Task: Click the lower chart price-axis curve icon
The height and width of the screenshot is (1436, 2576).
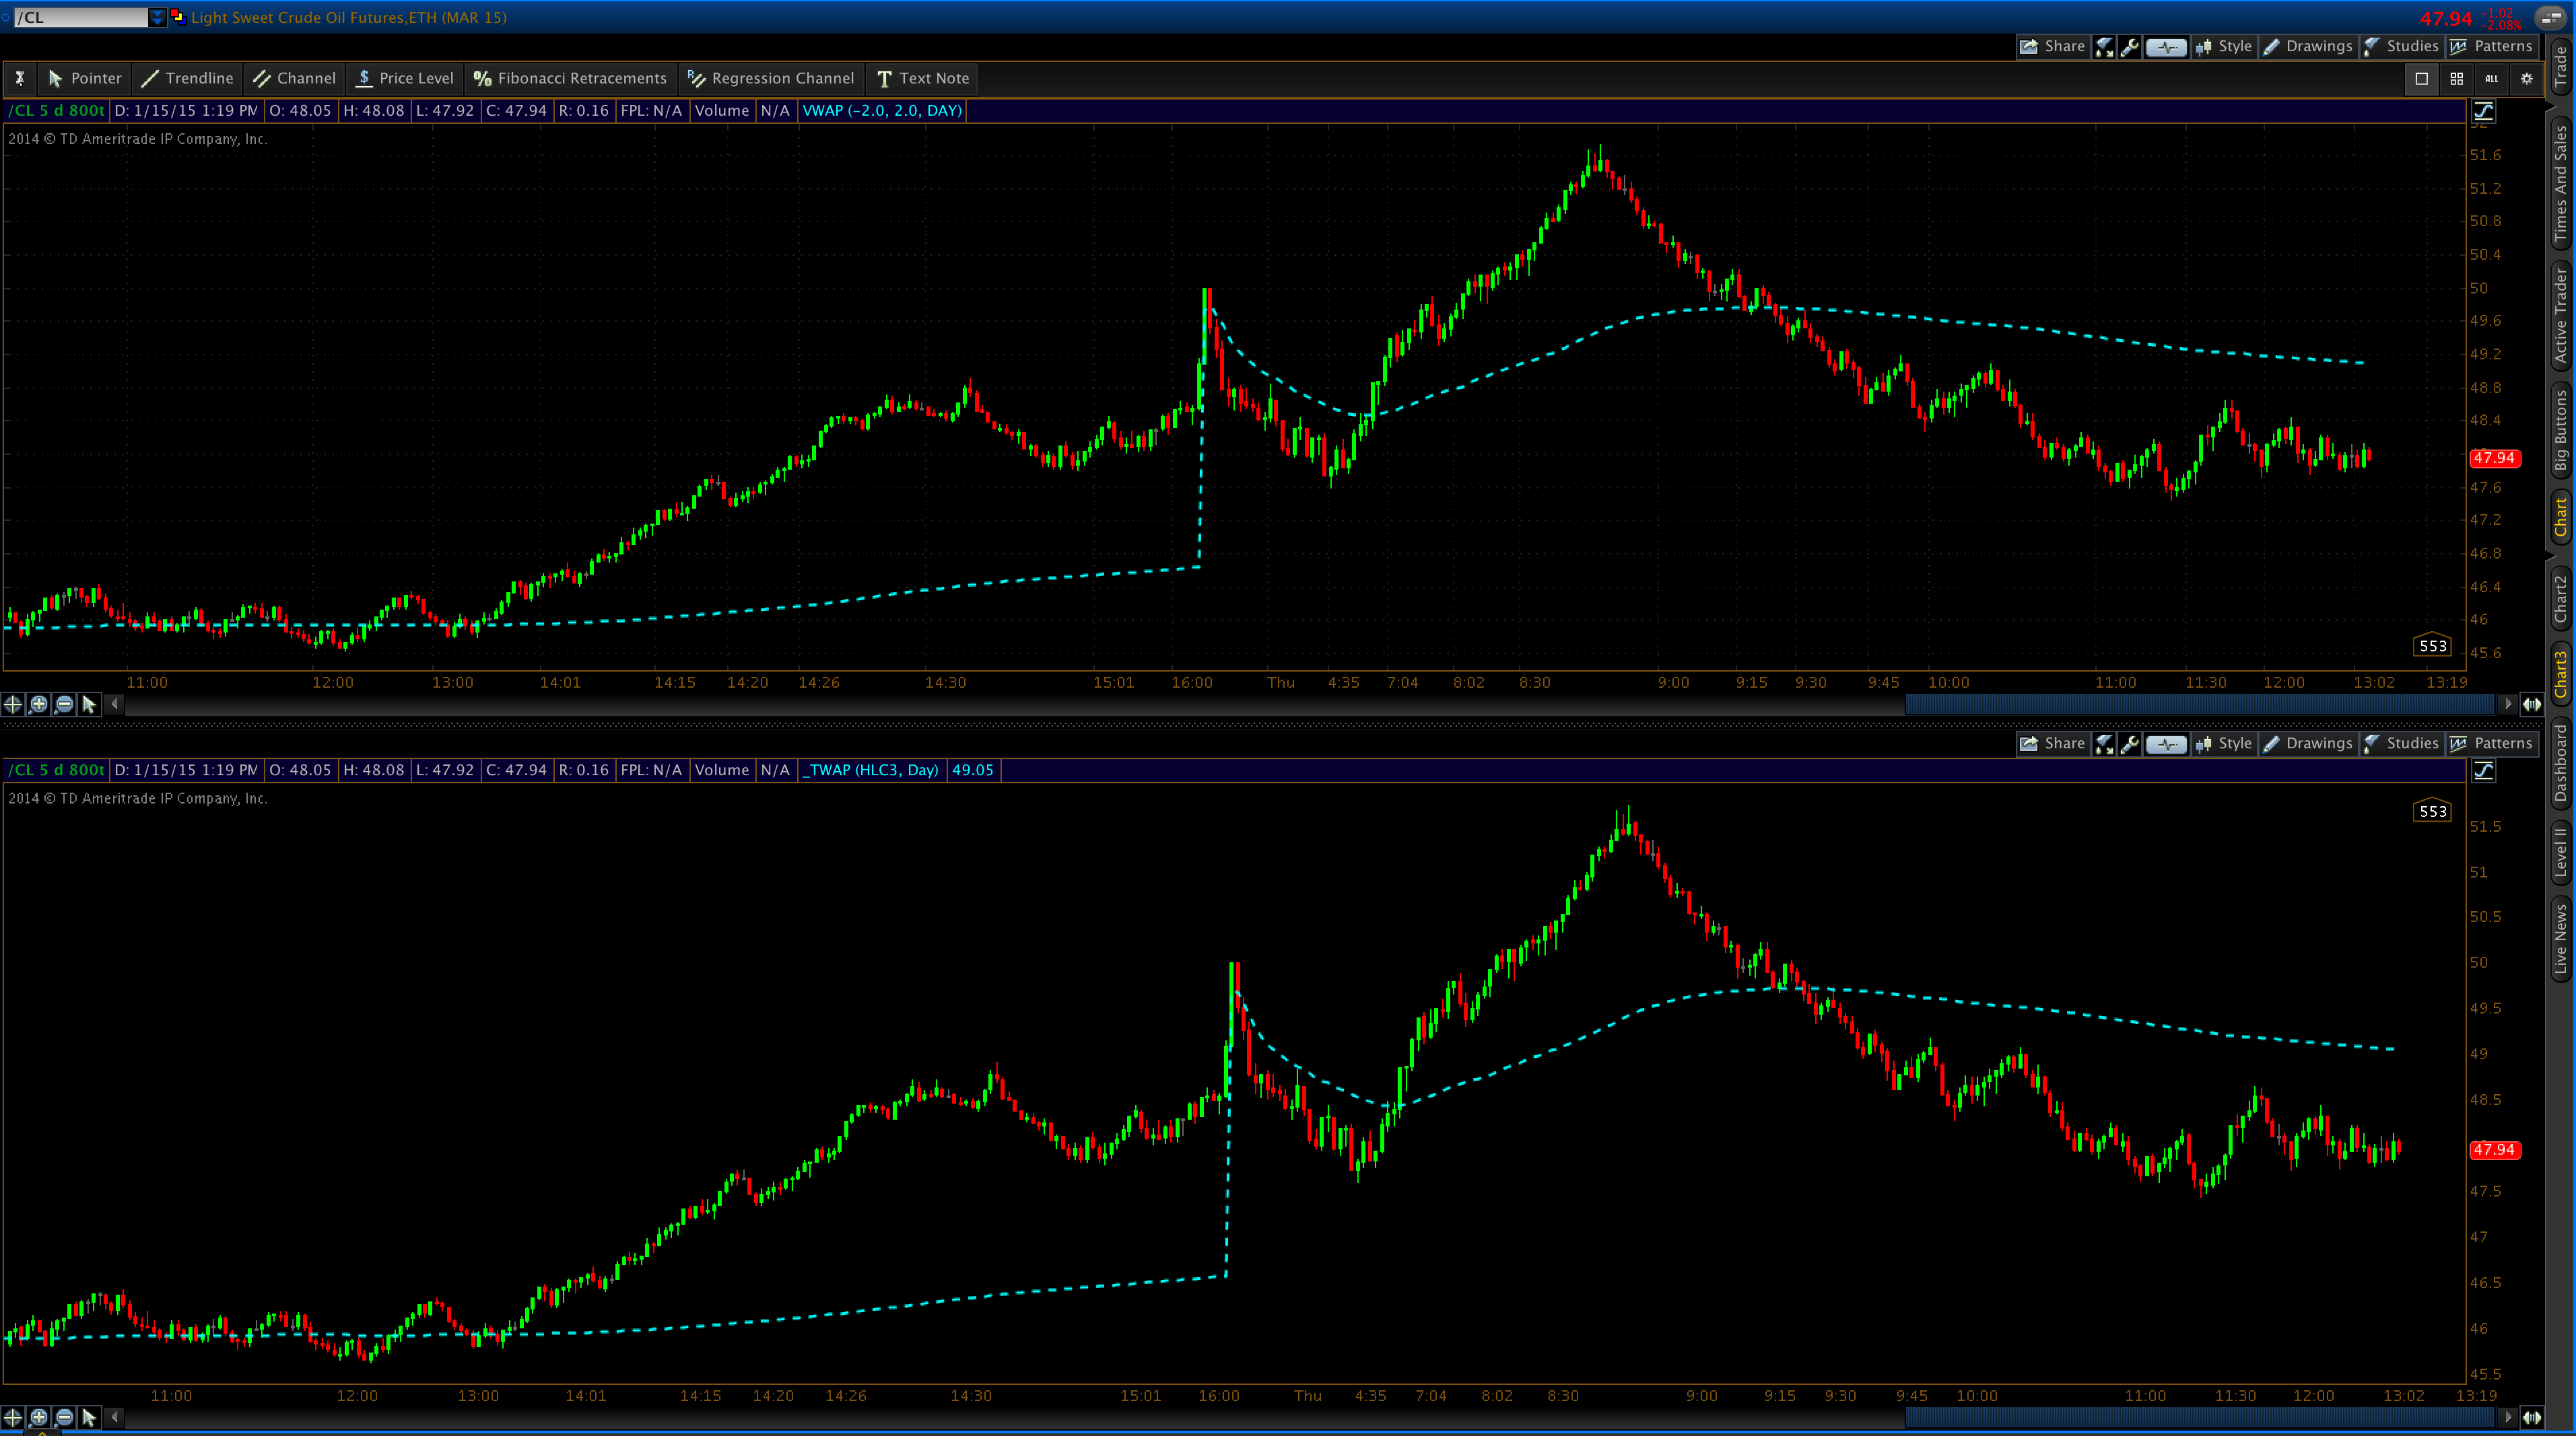Action: point(2483,770)
